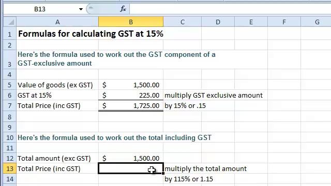Screen dimensions: 331x186
Task: Select row 4 header
Action: pyautogui.click(x=10, y=74)
